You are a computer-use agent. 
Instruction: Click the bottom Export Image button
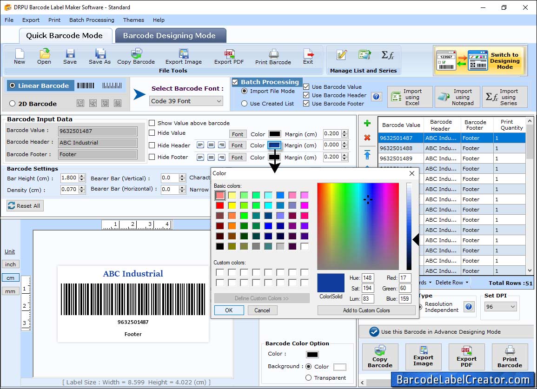[423, 356]
